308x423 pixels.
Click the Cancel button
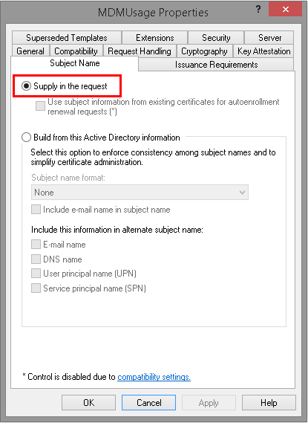point(149,403)
